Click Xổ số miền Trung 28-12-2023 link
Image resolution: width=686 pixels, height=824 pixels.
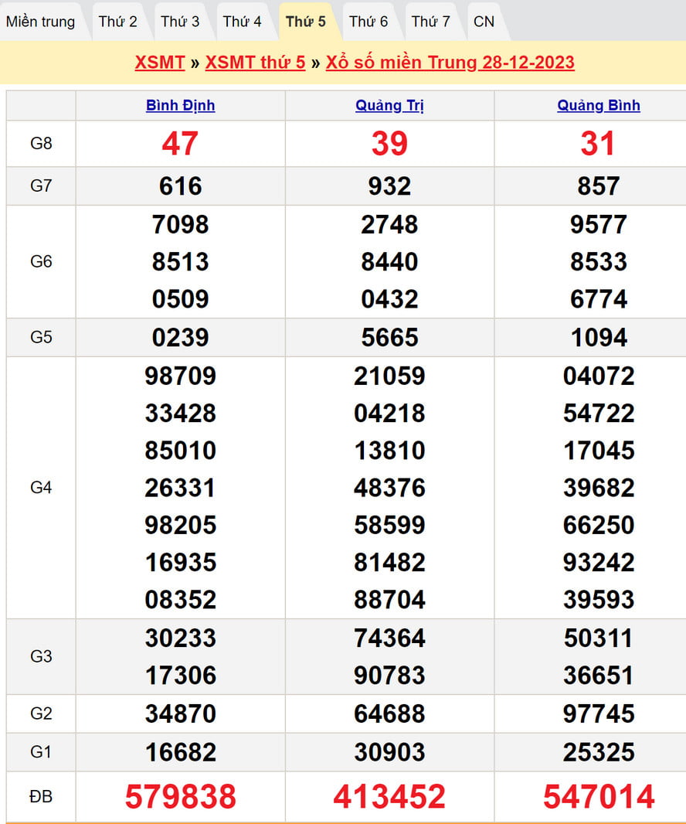tap(450, 63)
